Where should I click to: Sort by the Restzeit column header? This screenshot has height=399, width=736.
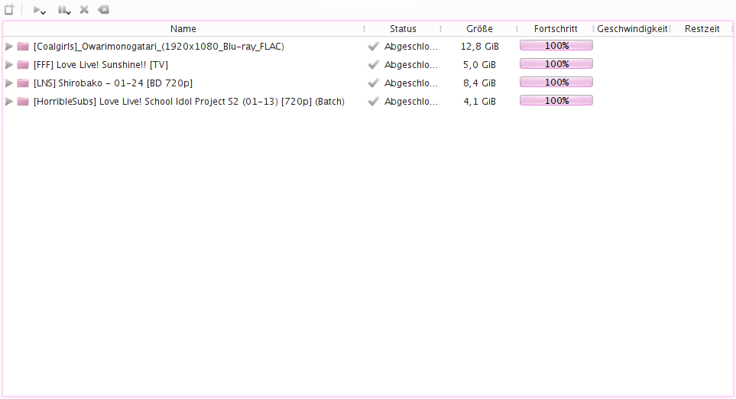click(702, 29)
